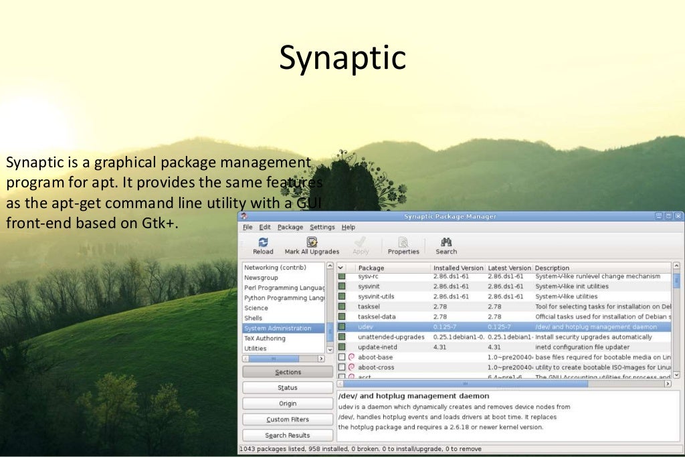Select the udev package row

(x=504, y=327)
